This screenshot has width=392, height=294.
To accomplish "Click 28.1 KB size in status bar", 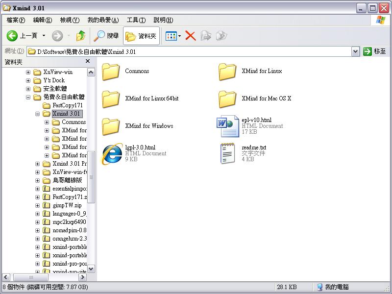I will (x=287, y=287).
